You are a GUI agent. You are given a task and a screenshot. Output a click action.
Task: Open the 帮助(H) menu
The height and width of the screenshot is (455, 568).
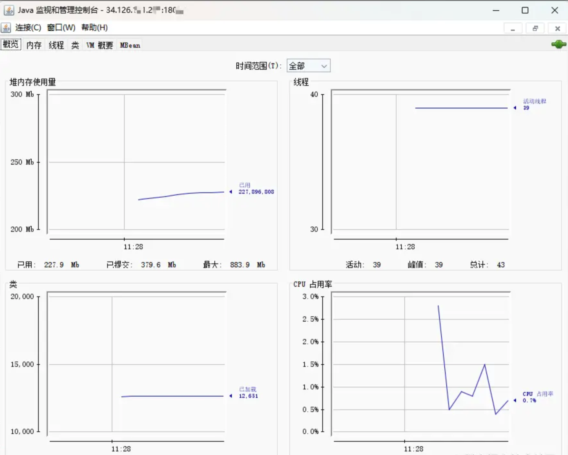(x=94, y=28)
